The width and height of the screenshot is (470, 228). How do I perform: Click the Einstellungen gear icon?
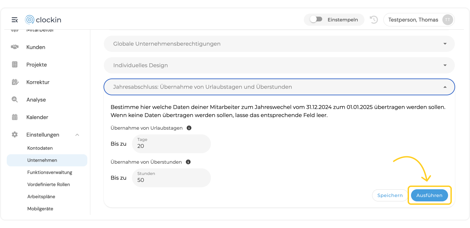[14, 135]
